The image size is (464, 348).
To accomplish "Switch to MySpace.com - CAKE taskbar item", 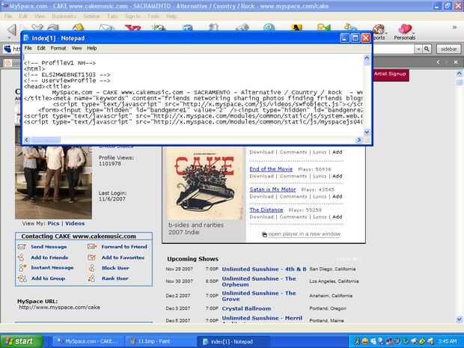I will click(88, 341).
